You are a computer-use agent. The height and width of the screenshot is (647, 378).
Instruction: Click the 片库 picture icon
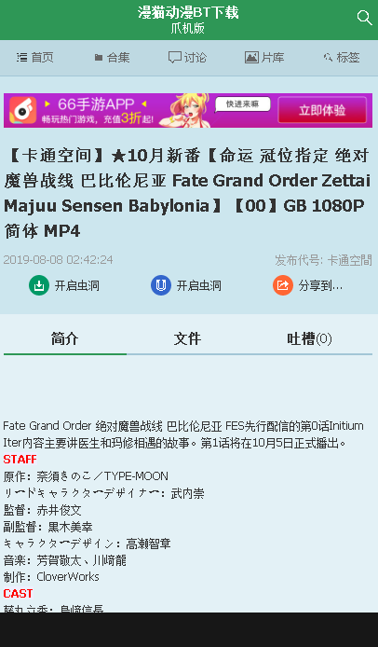pyautogui.click(x=251, y=58)
